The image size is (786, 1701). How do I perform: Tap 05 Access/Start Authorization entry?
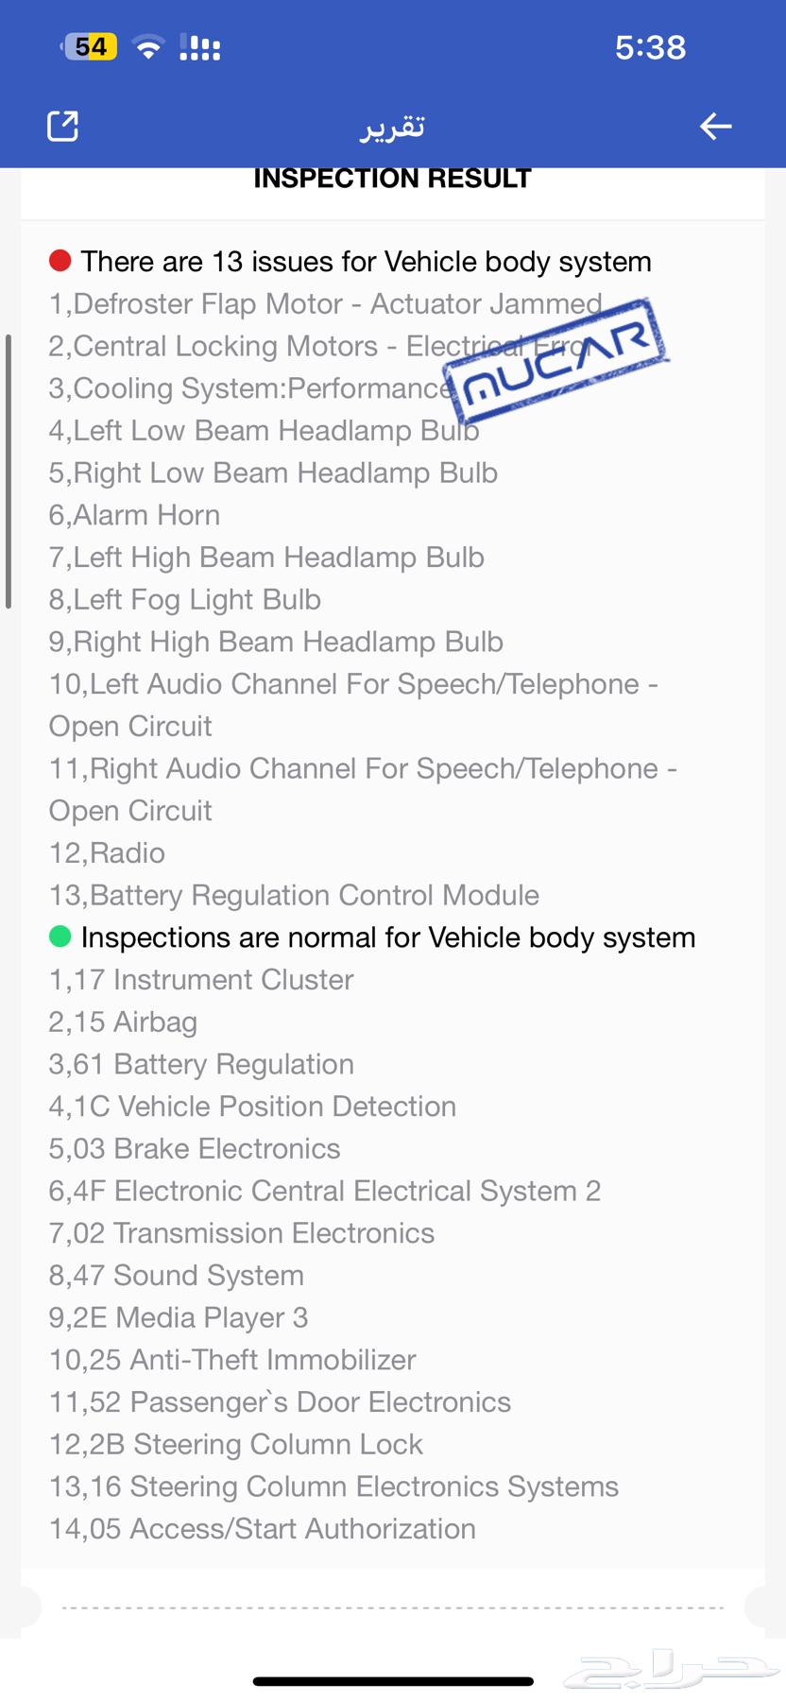(263, 1529)
